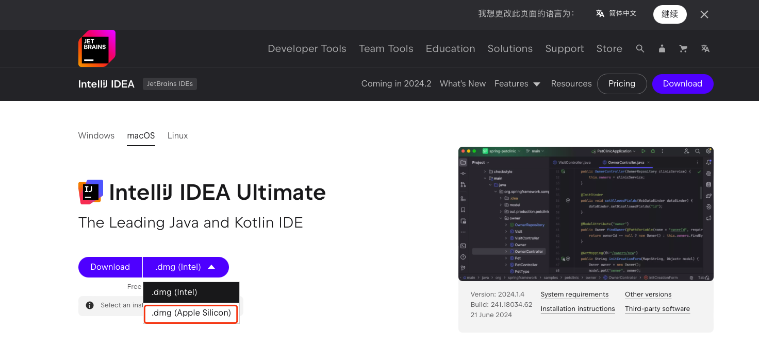This screenshot has width=759, height=347.
Task: Click the translate icon beside 简体中文
Action: 600,13
